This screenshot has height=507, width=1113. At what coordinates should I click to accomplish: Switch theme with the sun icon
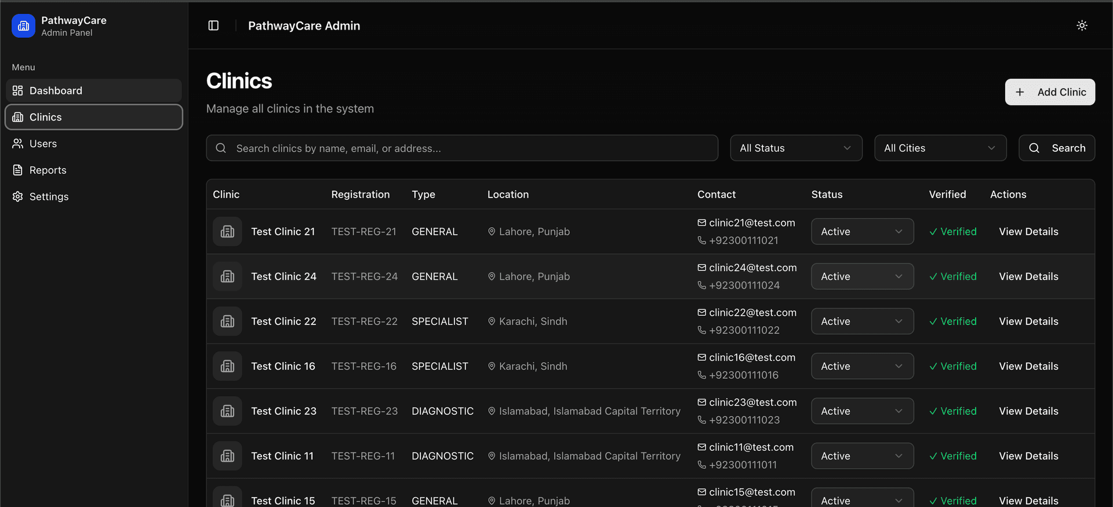pos(1082,25)
